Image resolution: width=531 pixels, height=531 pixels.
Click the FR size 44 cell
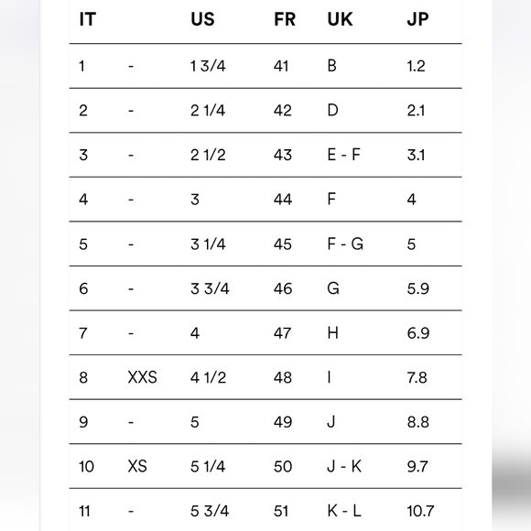coord(283,200)
